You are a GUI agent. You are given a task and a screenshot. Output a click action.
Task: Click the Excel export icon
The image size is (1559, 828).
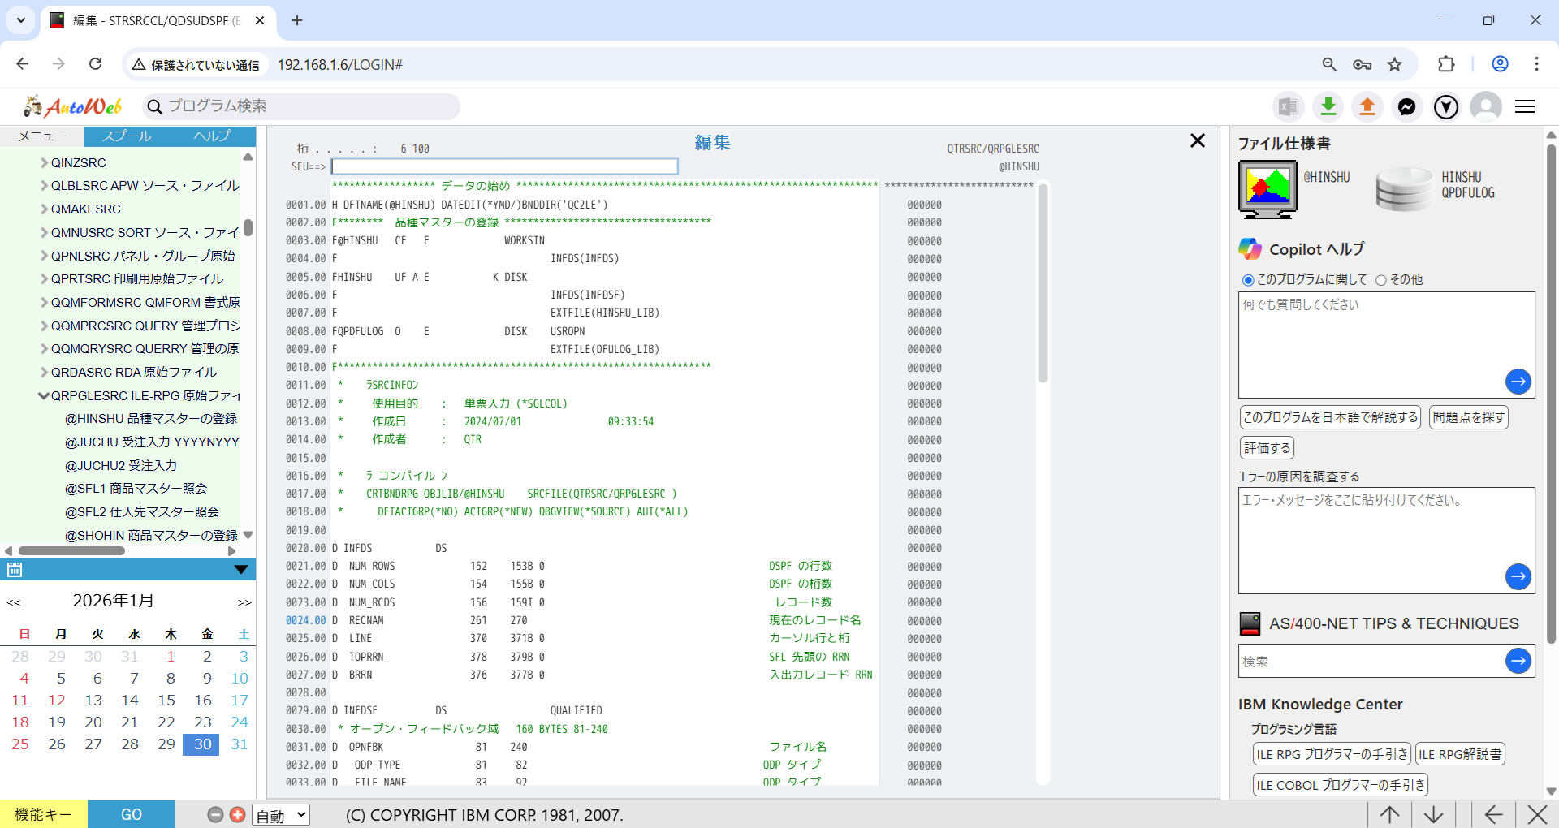(x=1288, y=106)
